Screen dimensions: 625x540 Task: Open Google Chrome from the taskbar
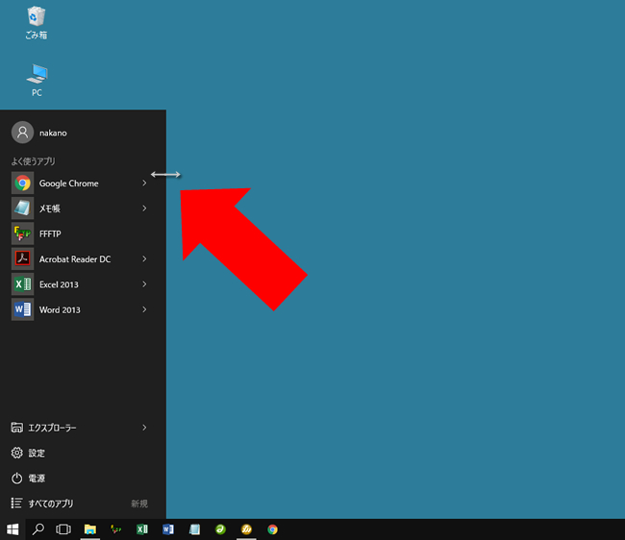pos(273,529)
